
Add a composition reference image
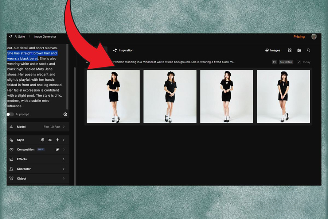[x=58, y=149]
